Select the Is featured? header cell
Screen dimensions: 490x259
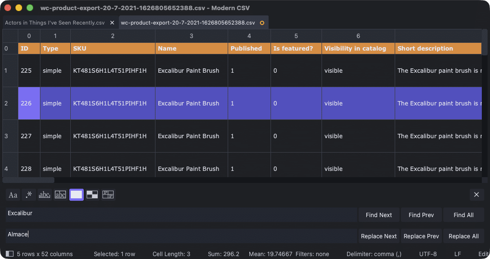coord(296,49)
